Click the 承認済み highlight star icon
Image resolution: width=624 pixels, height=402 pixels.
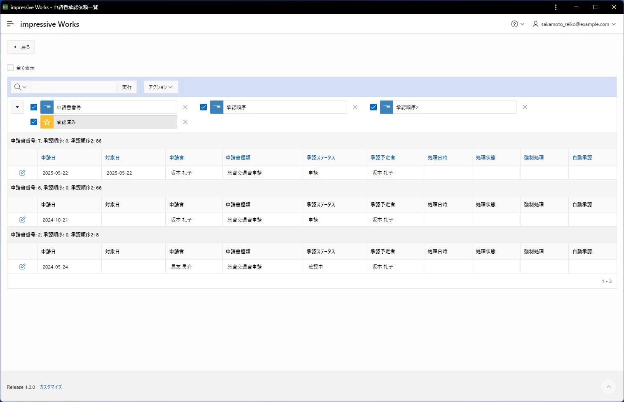coord(47,122)
